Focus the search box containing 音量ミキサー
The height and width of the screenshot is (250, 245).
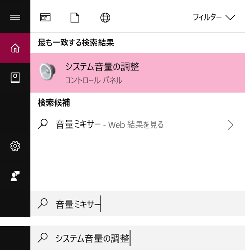137,204
